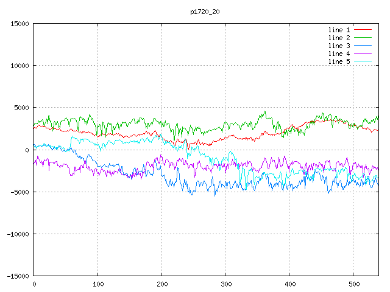Click the 100 x-axis tick label
This screenshot has height=292, width=390.
pos(97,284)
